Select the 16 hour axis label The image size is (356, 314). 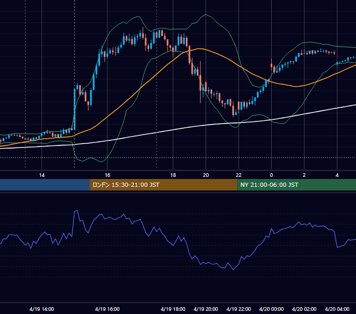click(x=107, y=175)
